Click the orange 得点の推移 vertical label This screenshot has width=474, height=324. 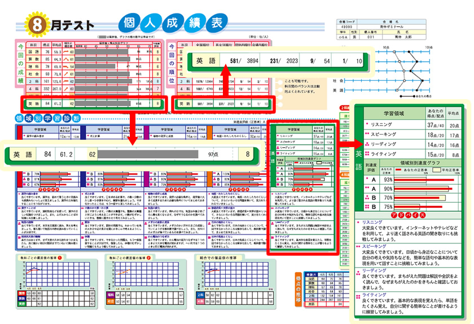tap(299, 289)
